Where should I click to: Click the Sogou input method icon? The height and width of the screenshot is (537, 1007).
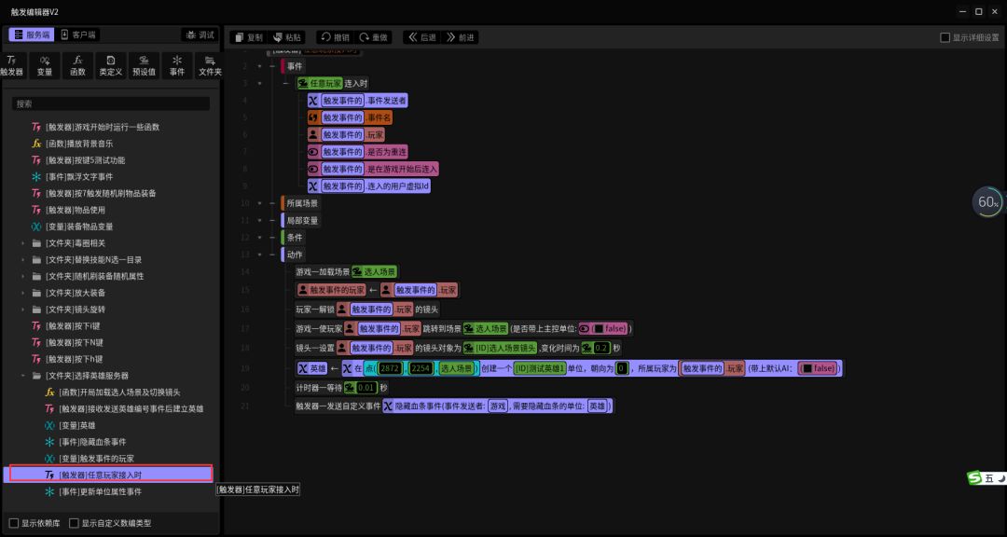pos(975,478)
